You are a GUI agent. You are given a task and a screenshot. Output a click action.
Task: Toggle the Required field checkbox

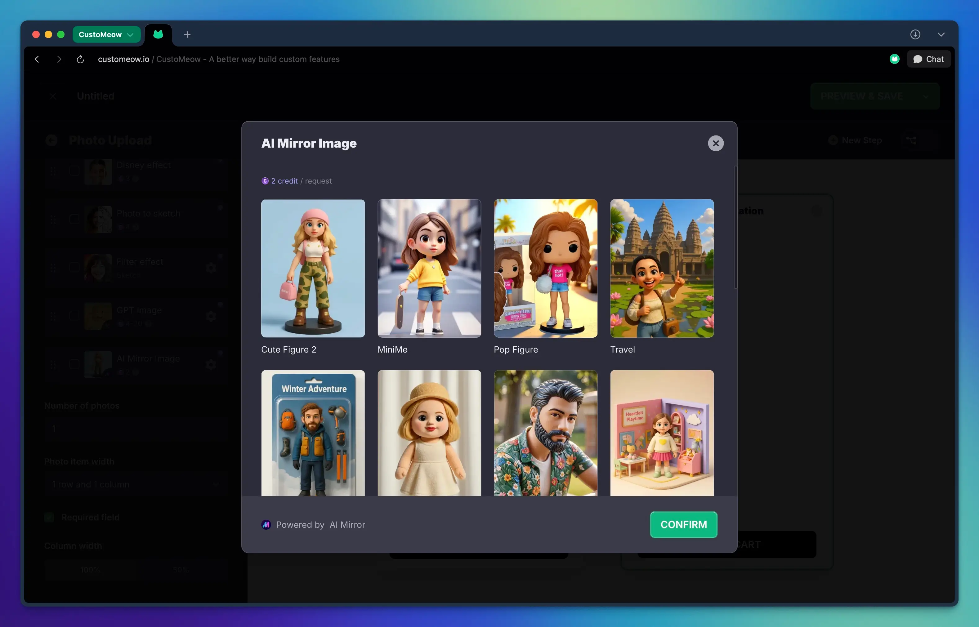pos(49,518)
